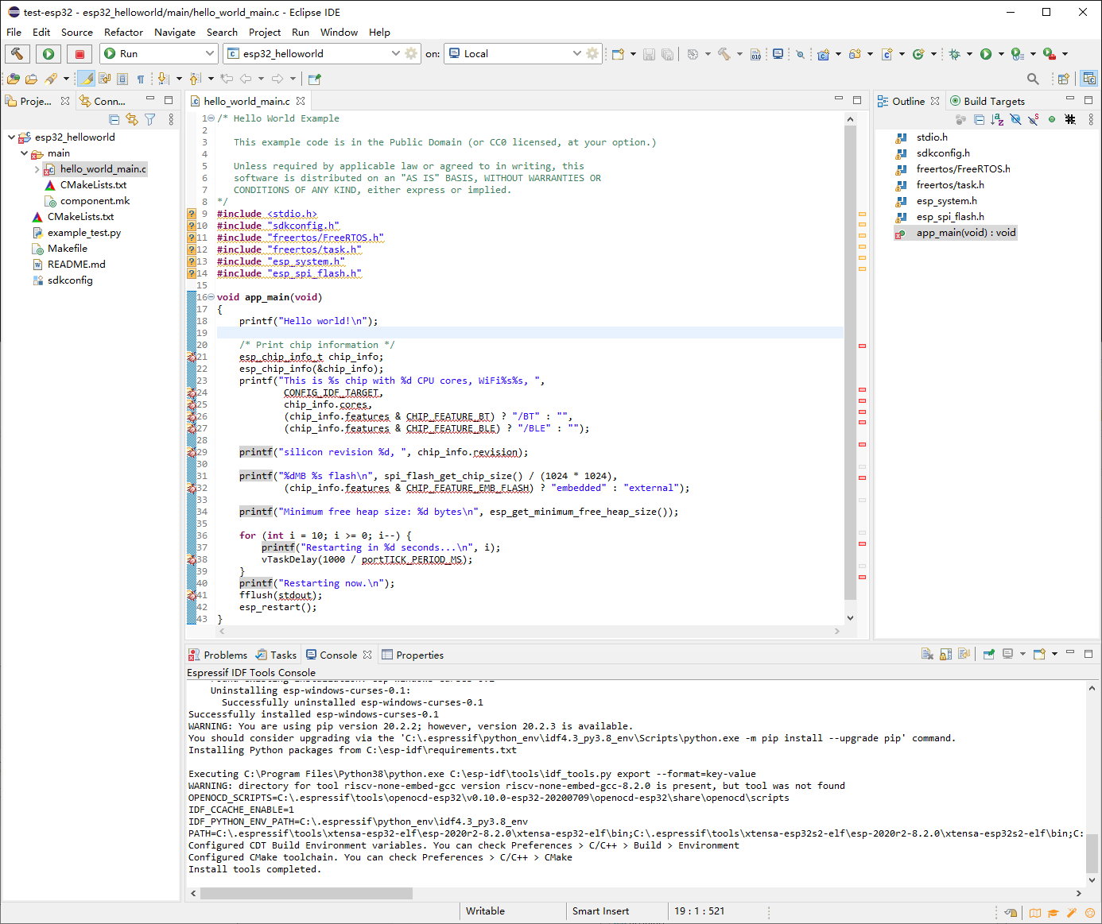Viewport: 1102px width, 924px height.
Task: Open the new C/C++ project wizard icon
Action: point(824,53)
